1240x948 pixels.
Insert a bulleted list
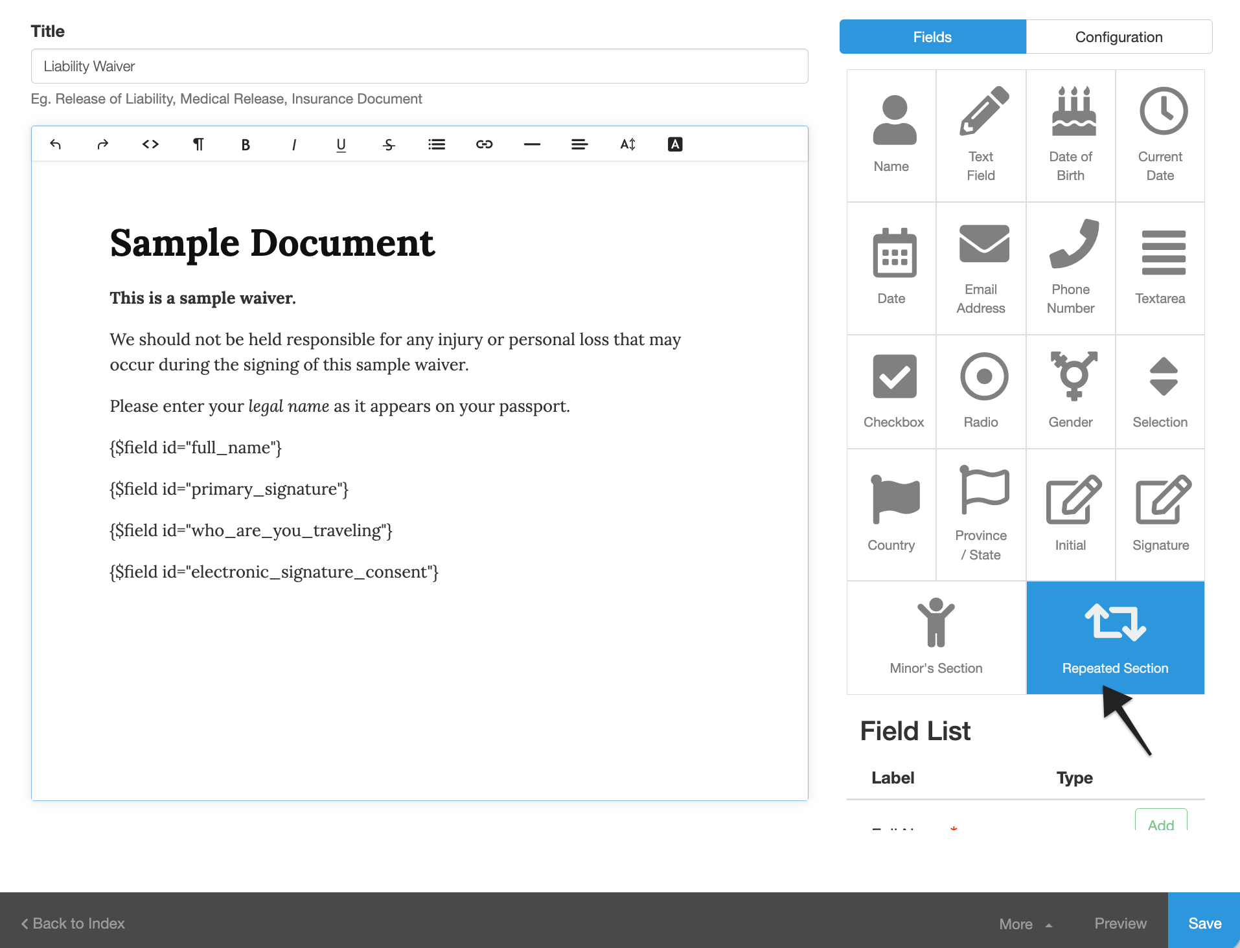[x=437, y=144]
